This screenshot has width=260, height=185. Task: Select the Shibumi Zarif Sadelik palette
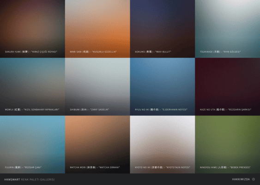tap(97, 86)
